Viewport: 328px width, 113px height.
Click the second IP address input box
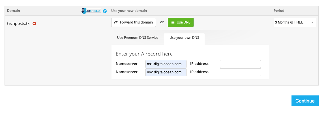click(x=240, y=72)
